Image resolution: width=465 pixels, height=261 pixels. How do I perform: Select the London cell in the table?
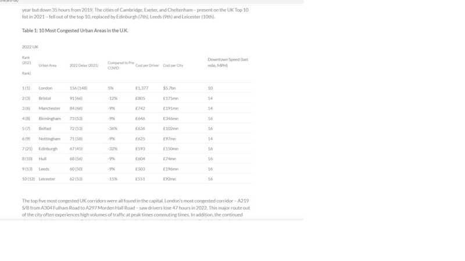[45, 88]
